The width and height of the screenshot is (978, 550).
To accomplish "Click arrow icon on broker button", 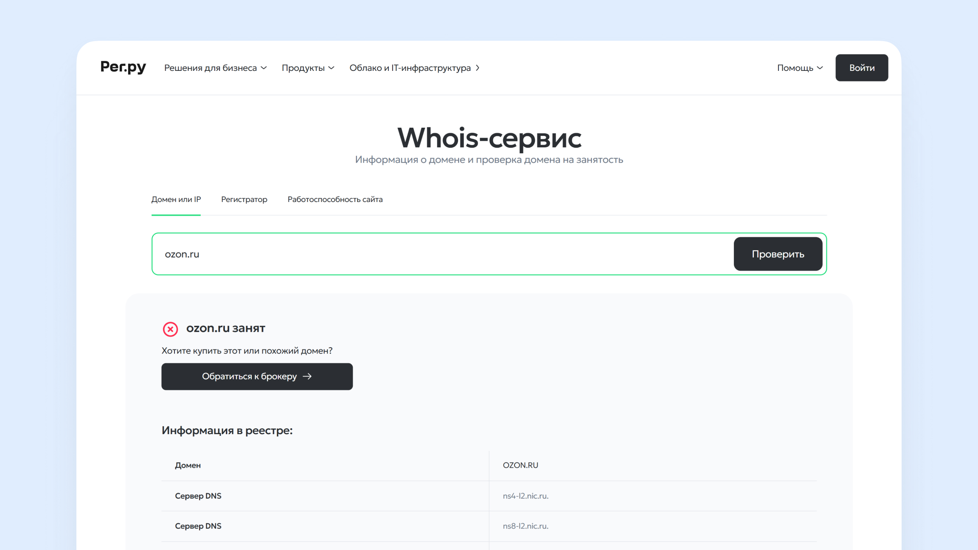I will 307,376.
